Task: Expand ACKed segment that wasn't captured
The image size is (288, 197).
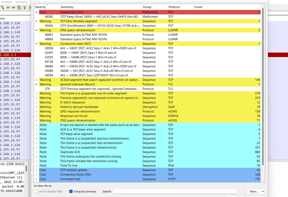Action: click(x=36, y=80)
